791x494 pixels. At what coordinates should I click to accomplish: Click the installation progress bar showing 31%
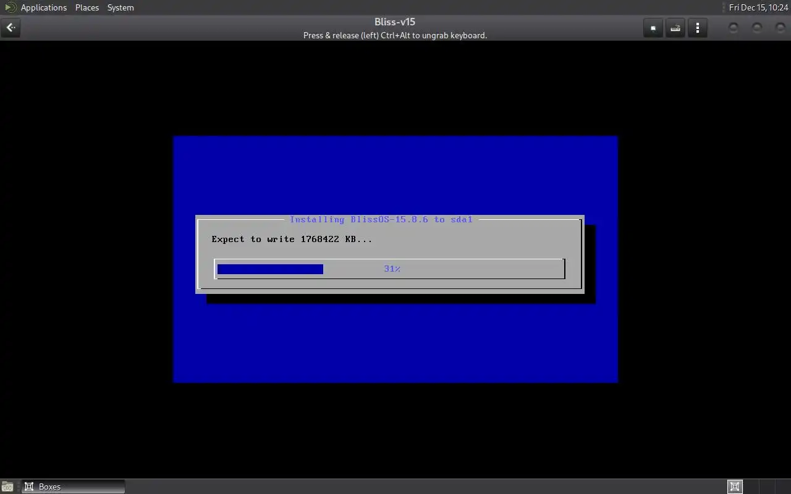390,269
